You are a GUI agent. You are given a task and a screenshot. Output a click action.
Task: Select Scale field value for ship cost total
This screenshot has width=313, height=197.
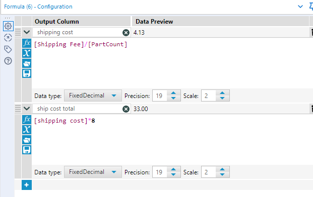coord(209,172)
